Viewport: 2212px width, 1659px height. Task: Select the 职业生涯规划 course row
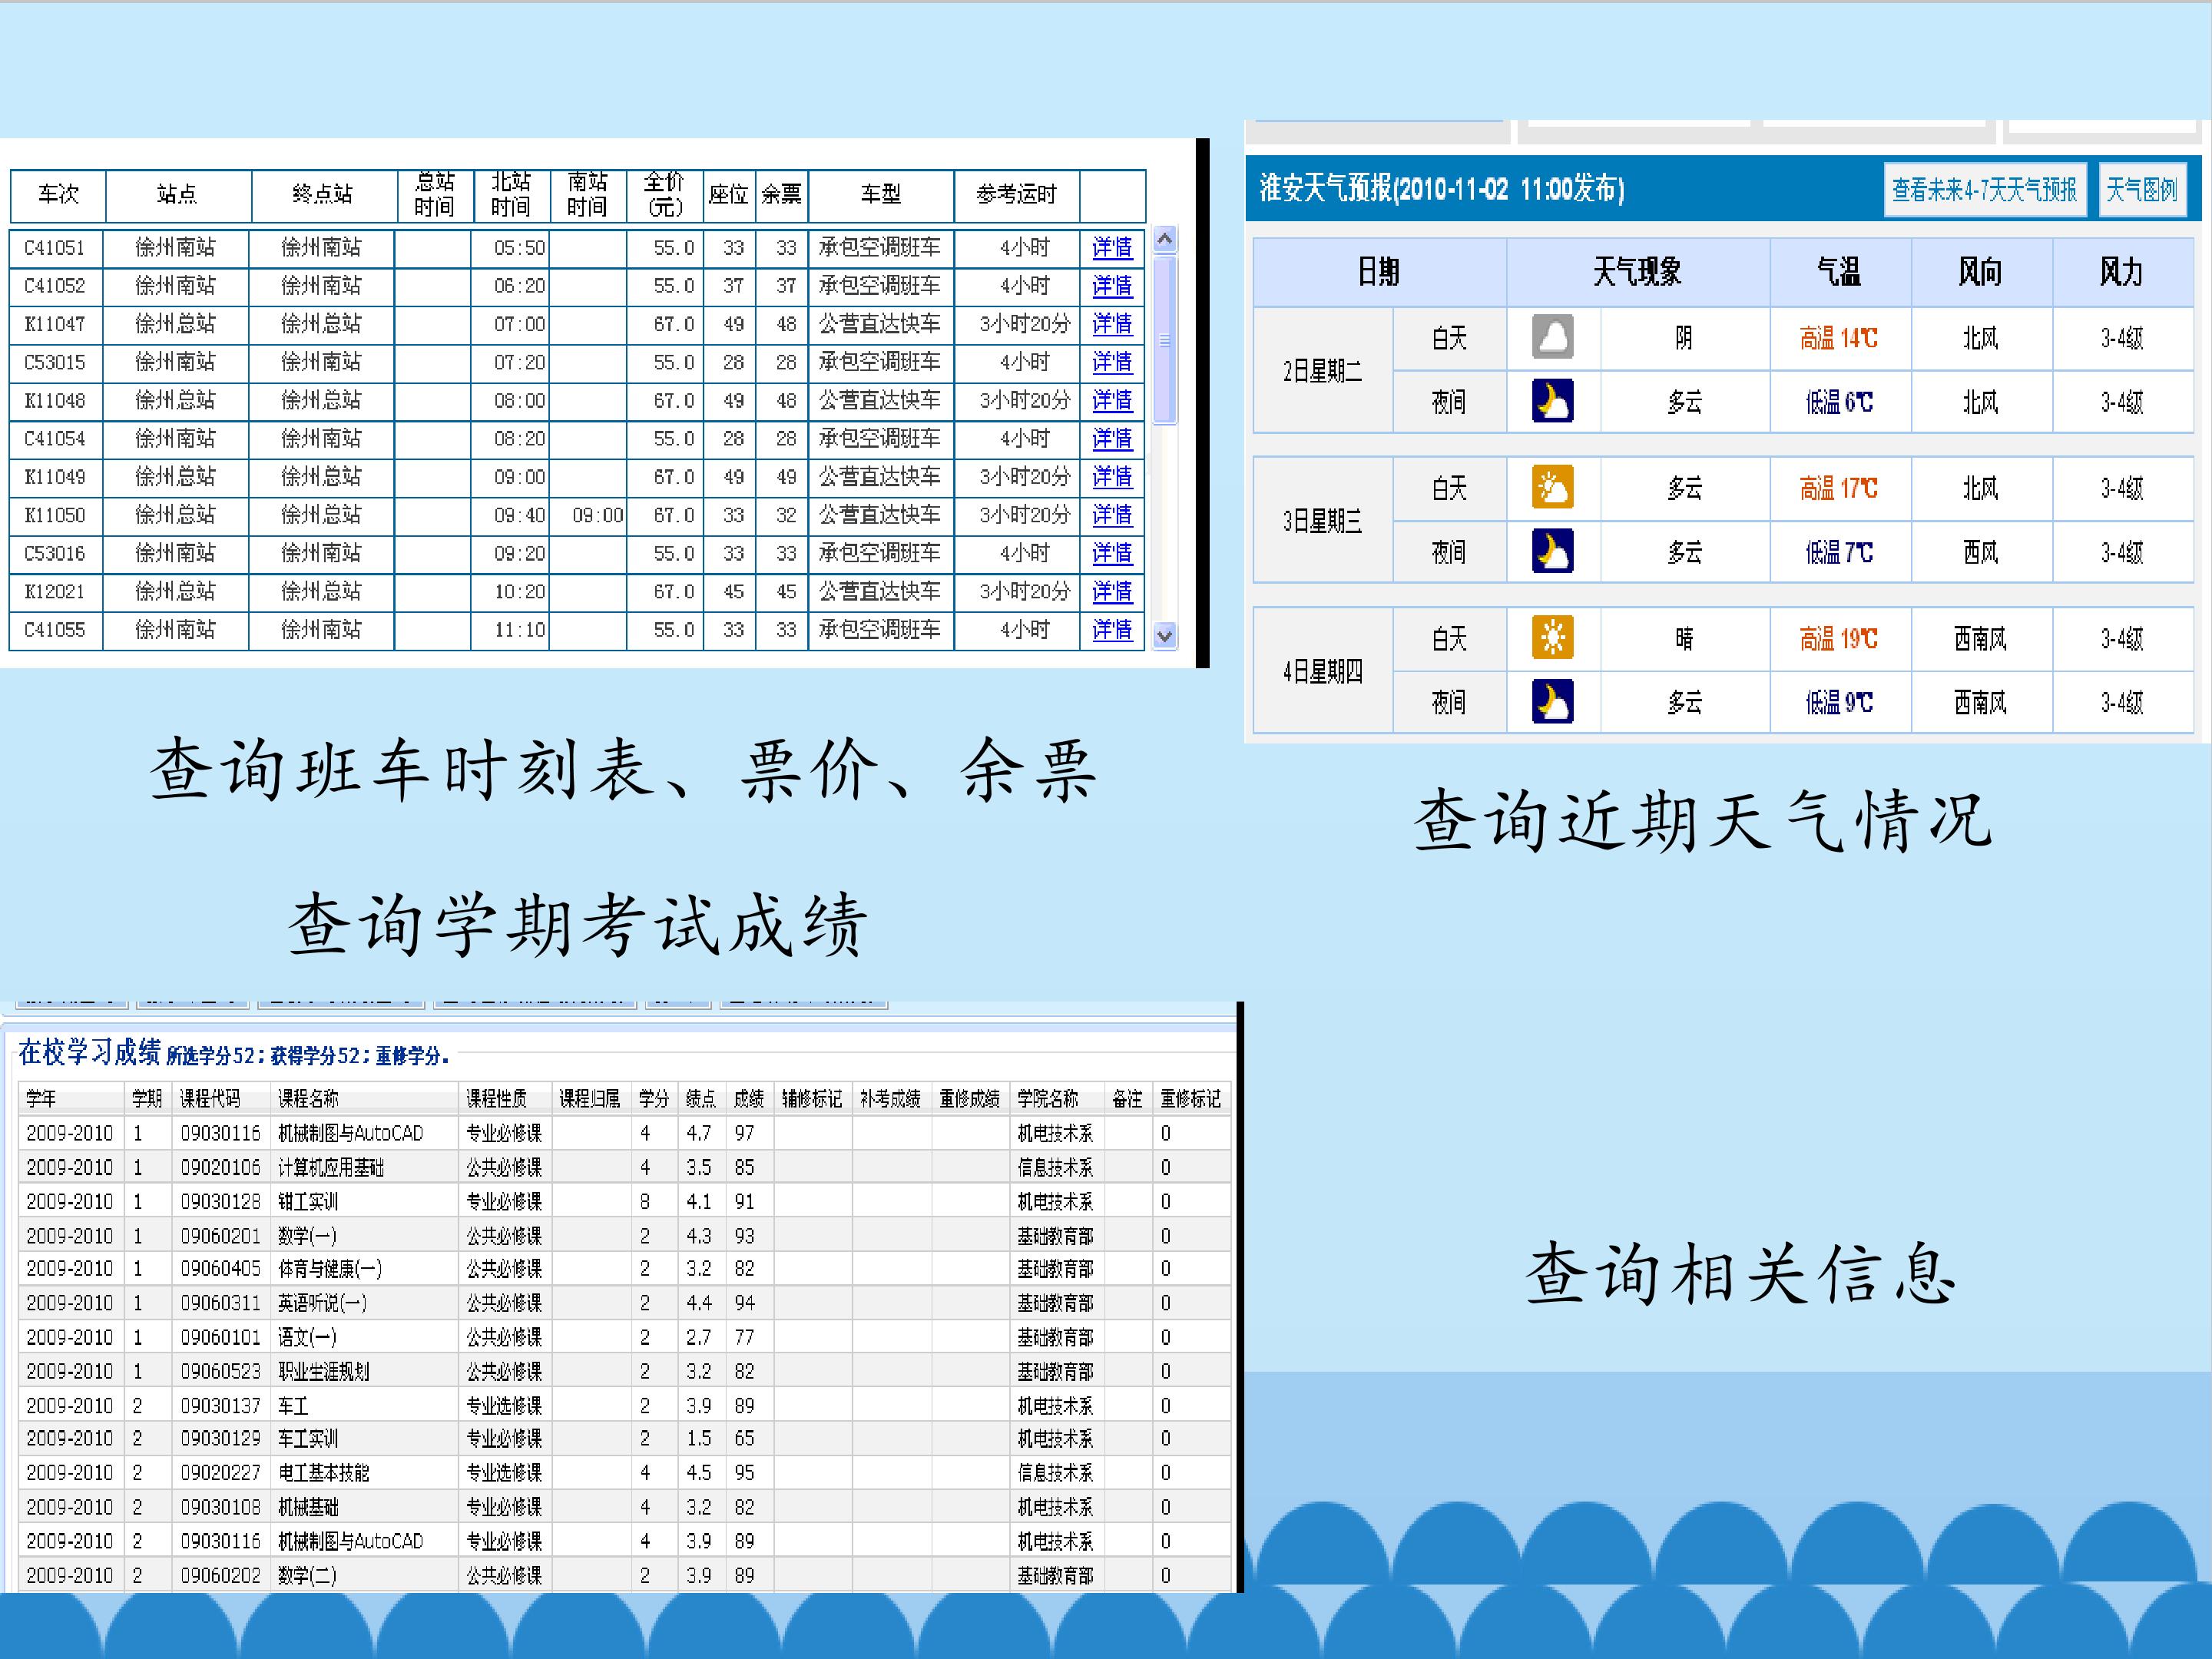point(624,1371)
